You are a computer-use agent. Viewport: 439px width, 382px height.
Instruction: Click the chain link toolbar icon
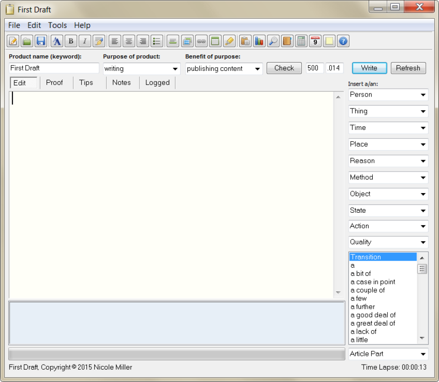(x=201, y=41)
